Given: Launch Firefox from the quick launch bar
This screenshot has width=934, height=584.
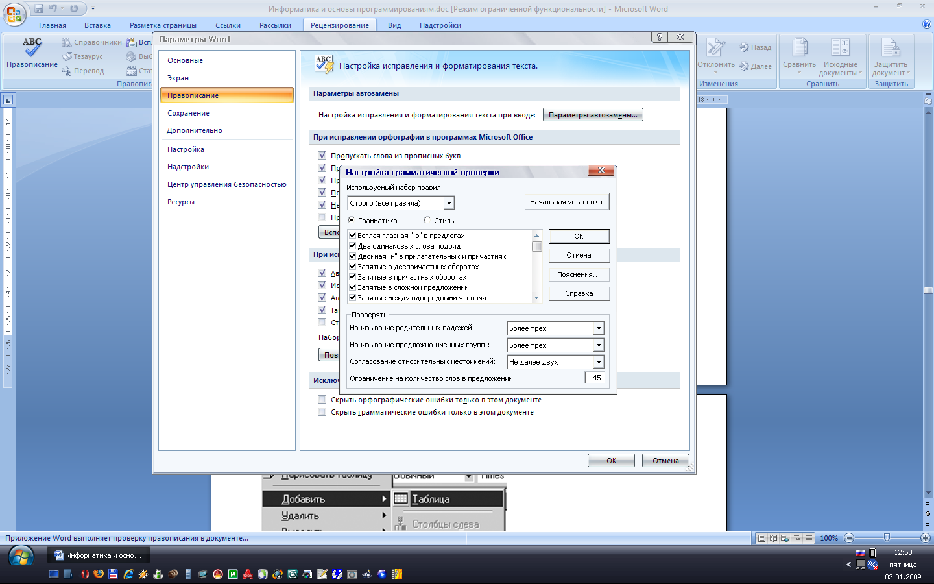Looking at the screenshot, I should [99, 574].
